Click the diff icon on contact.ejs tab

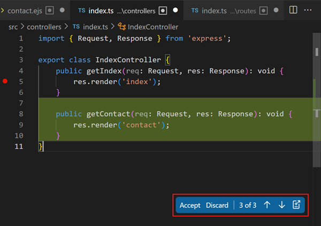pyautogui.click(x=50, y=11)
